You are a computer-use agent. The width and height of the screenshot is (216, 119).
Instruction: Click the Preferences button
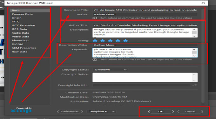(70, 111)
